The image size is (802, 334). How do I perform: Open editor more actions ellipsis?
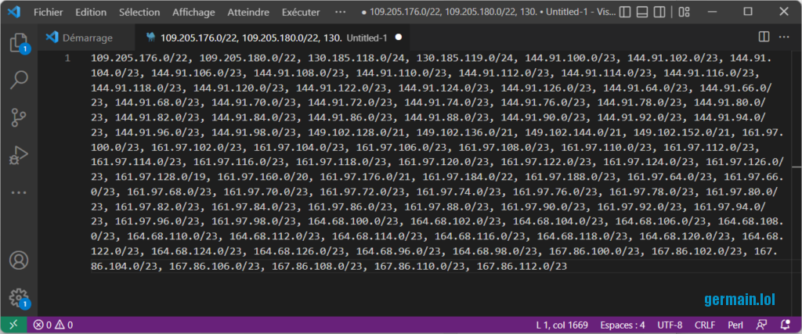[784, 38]
